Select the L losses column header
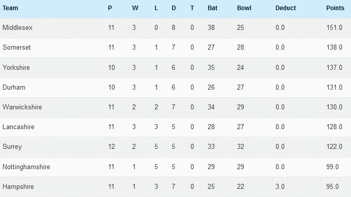351x197 pixels. pyautogui.click(x=156, y=8)
